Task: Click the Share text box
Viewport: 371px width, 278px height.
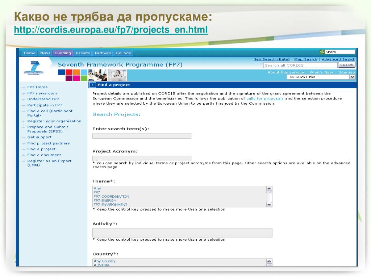Action: (340, 52)
